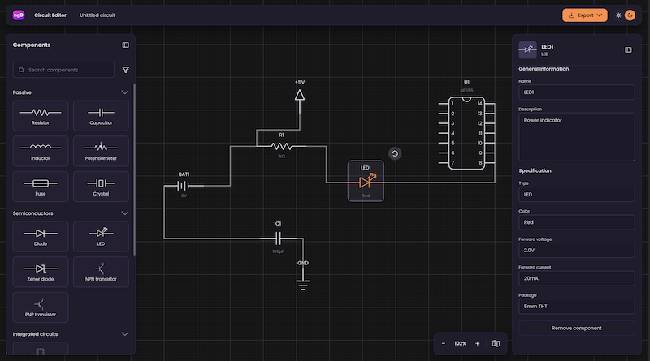Toggle the minimap icon in zoom bar
This screenshot has height=361, width=650.
[496, 344]
